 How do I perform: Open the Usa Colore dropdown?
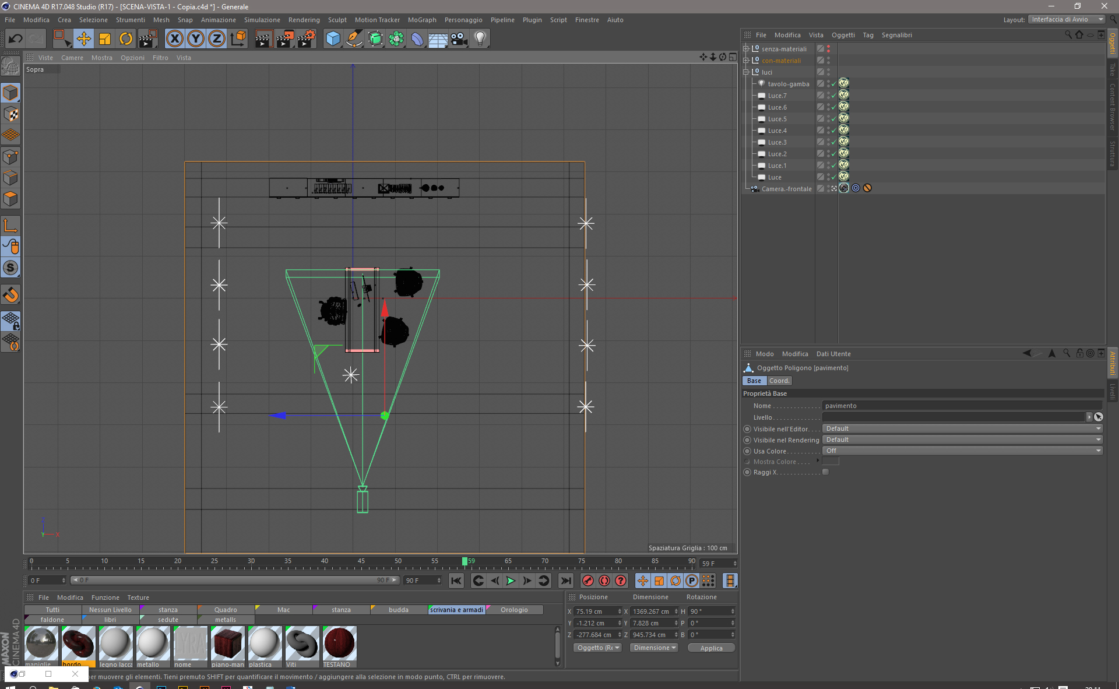pyautogui.click(x=962, y=451)
